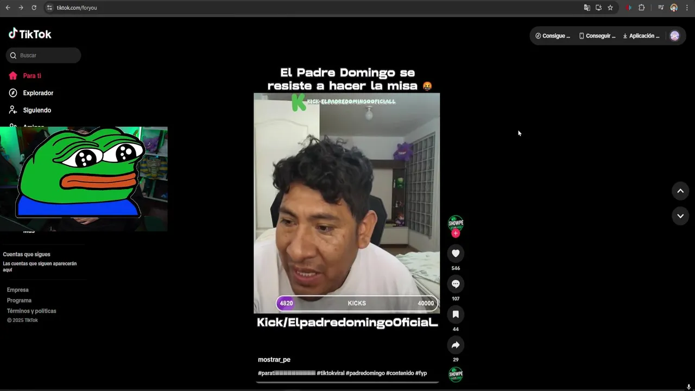Open comments with speech bubble icon

[x=456, y=283]
